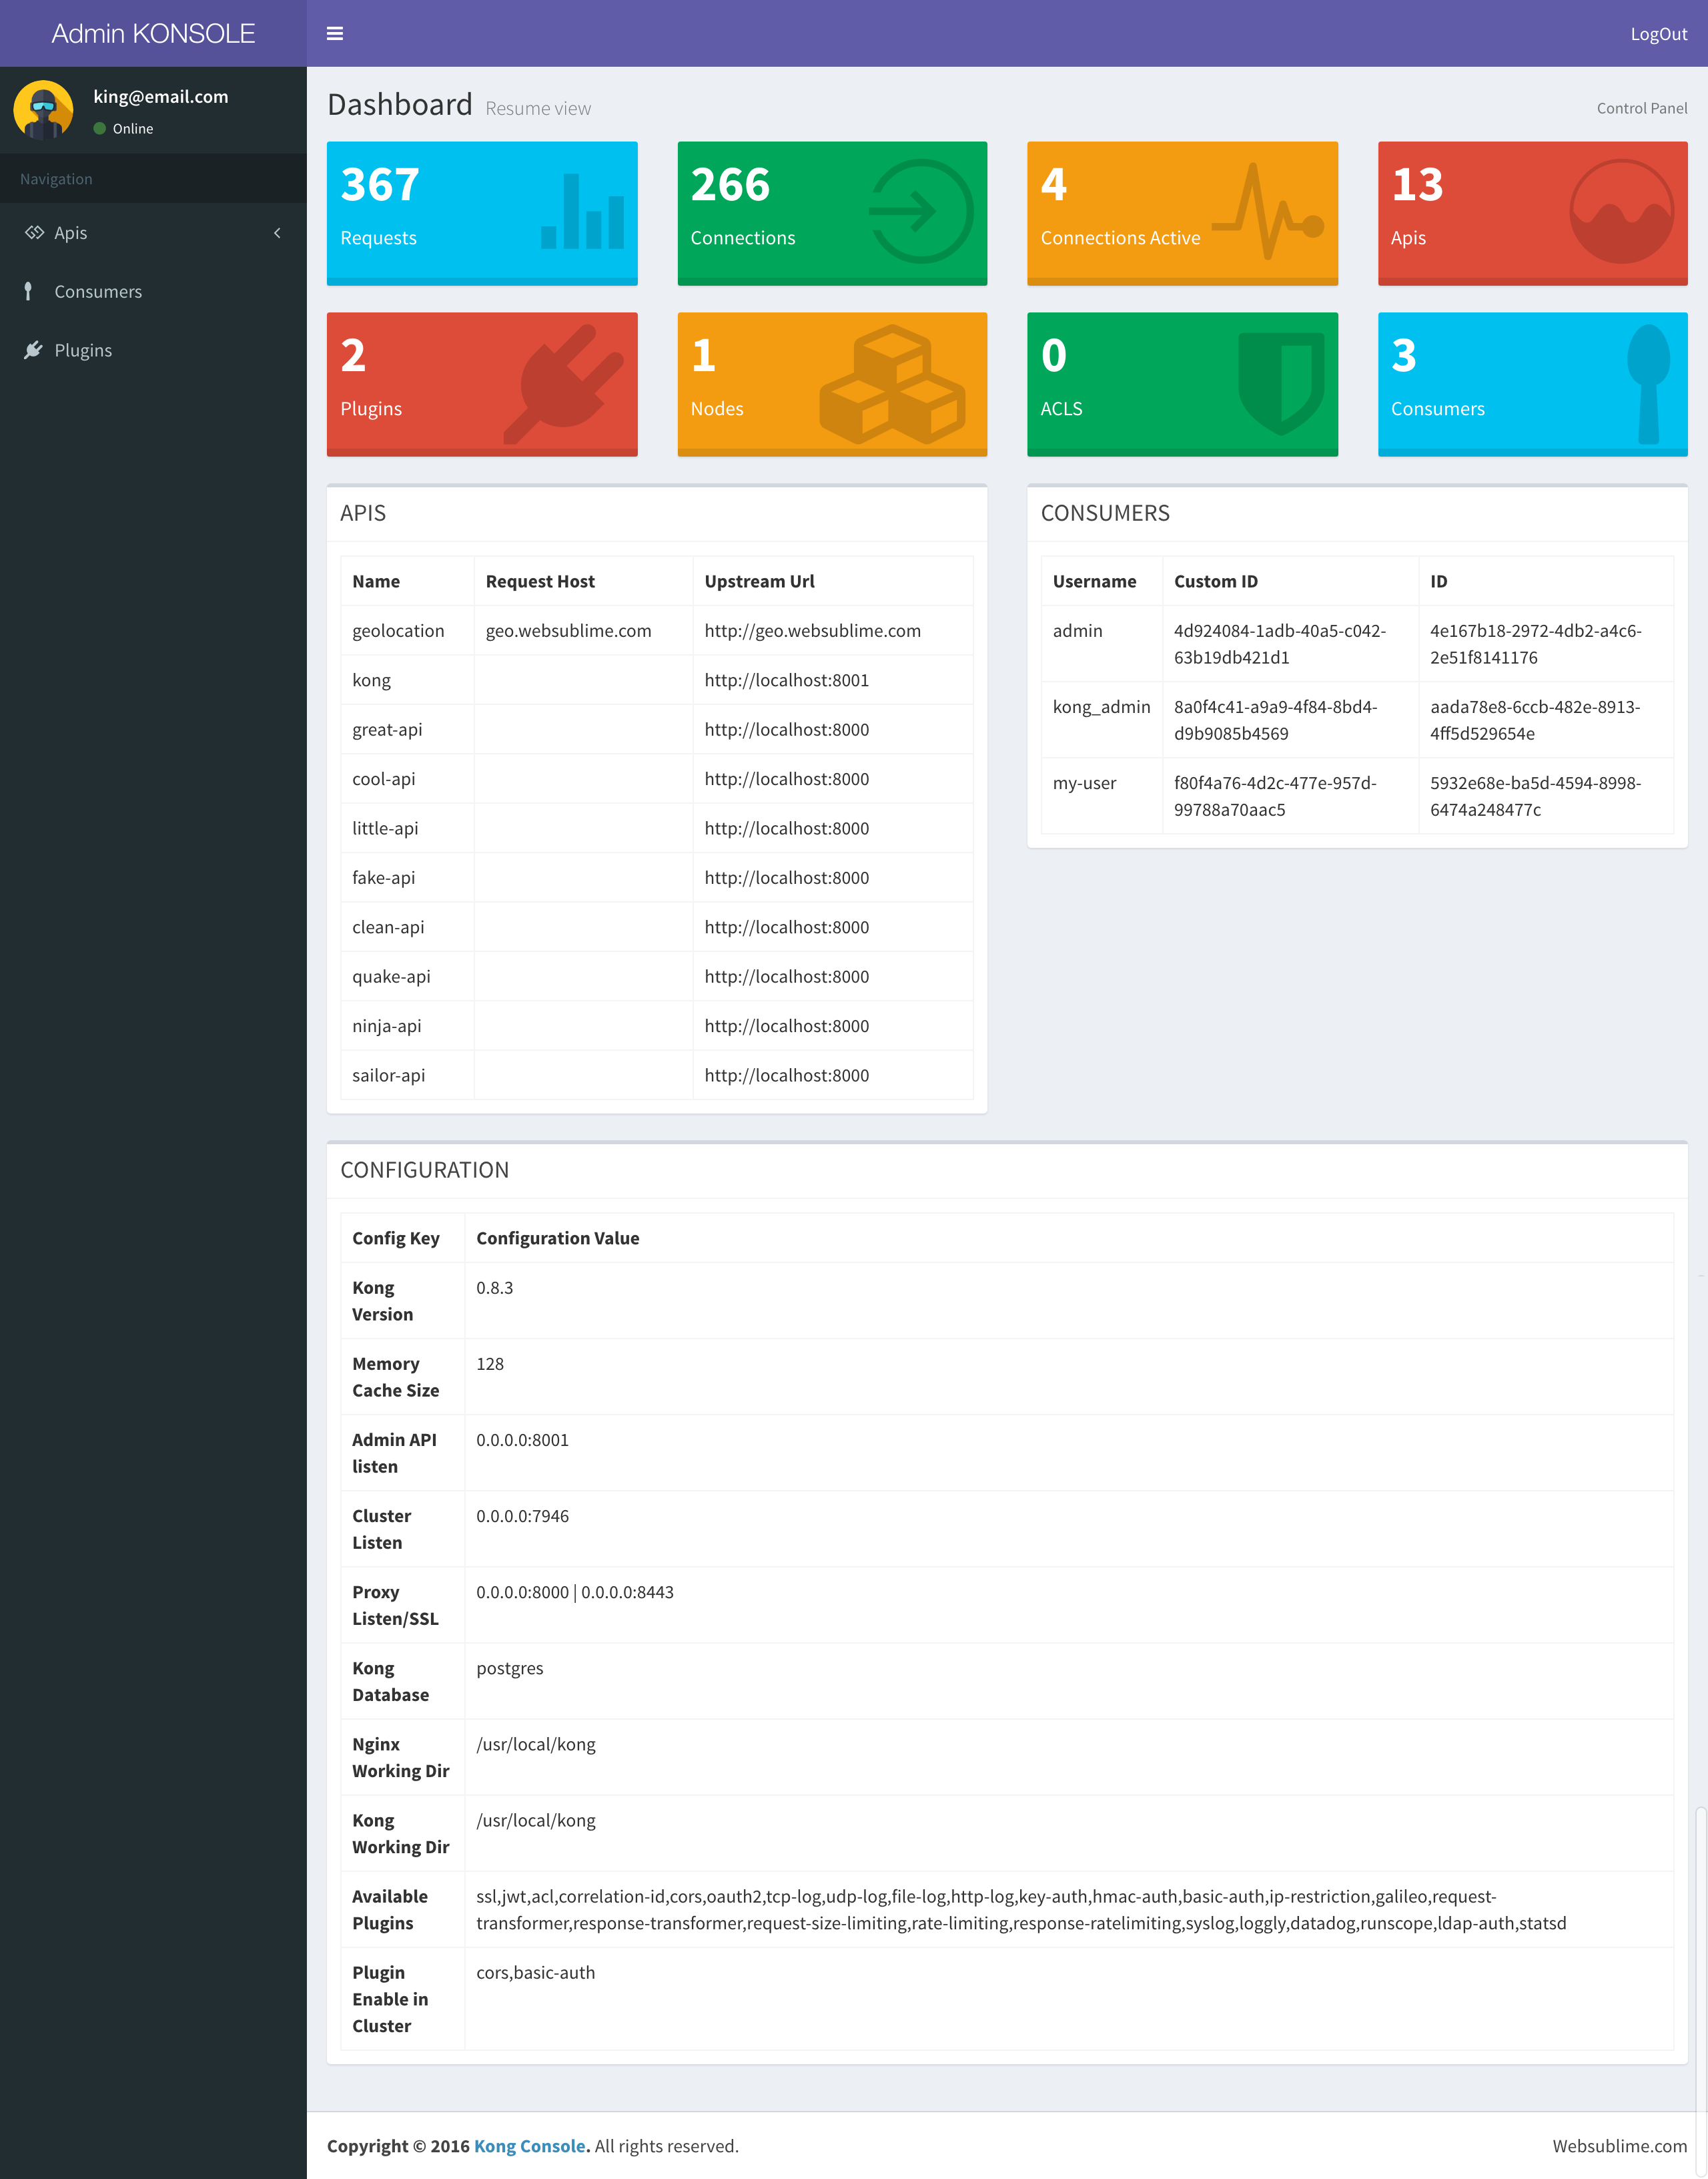Viewport: 1708px width, 2179px height.
Task: Click the kong_admin consumer username
Action: pyautogui.click(x=1101, y=706)
